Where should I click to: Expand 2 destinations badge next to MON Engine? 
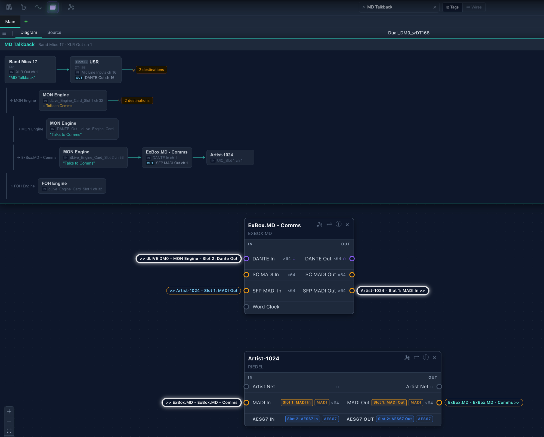[137, 100]
